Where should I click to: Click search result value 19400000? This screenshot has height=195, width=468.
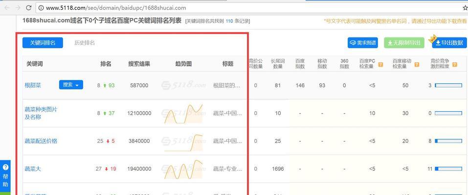[x=139, y=169]
